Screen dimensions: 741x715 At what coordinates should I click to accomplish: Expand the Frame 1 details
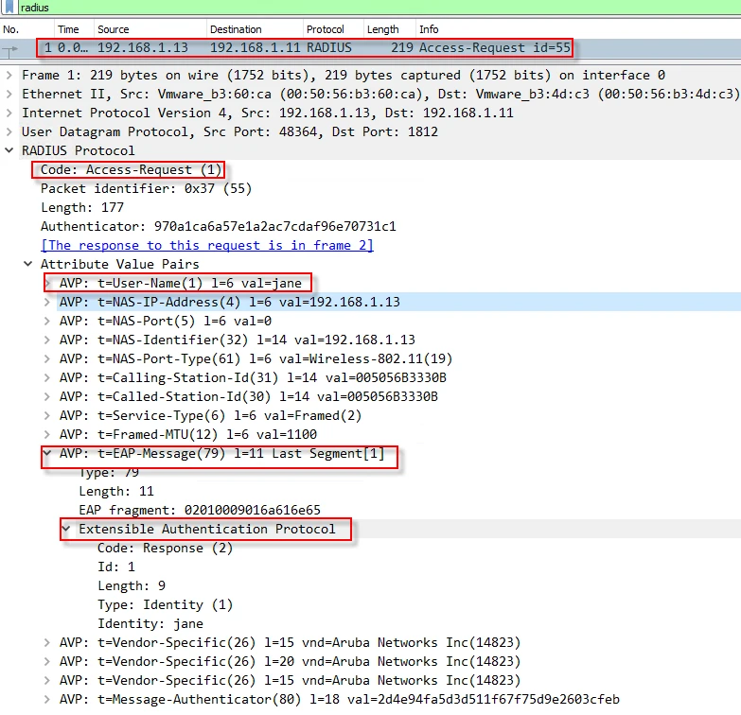[9, 75]
